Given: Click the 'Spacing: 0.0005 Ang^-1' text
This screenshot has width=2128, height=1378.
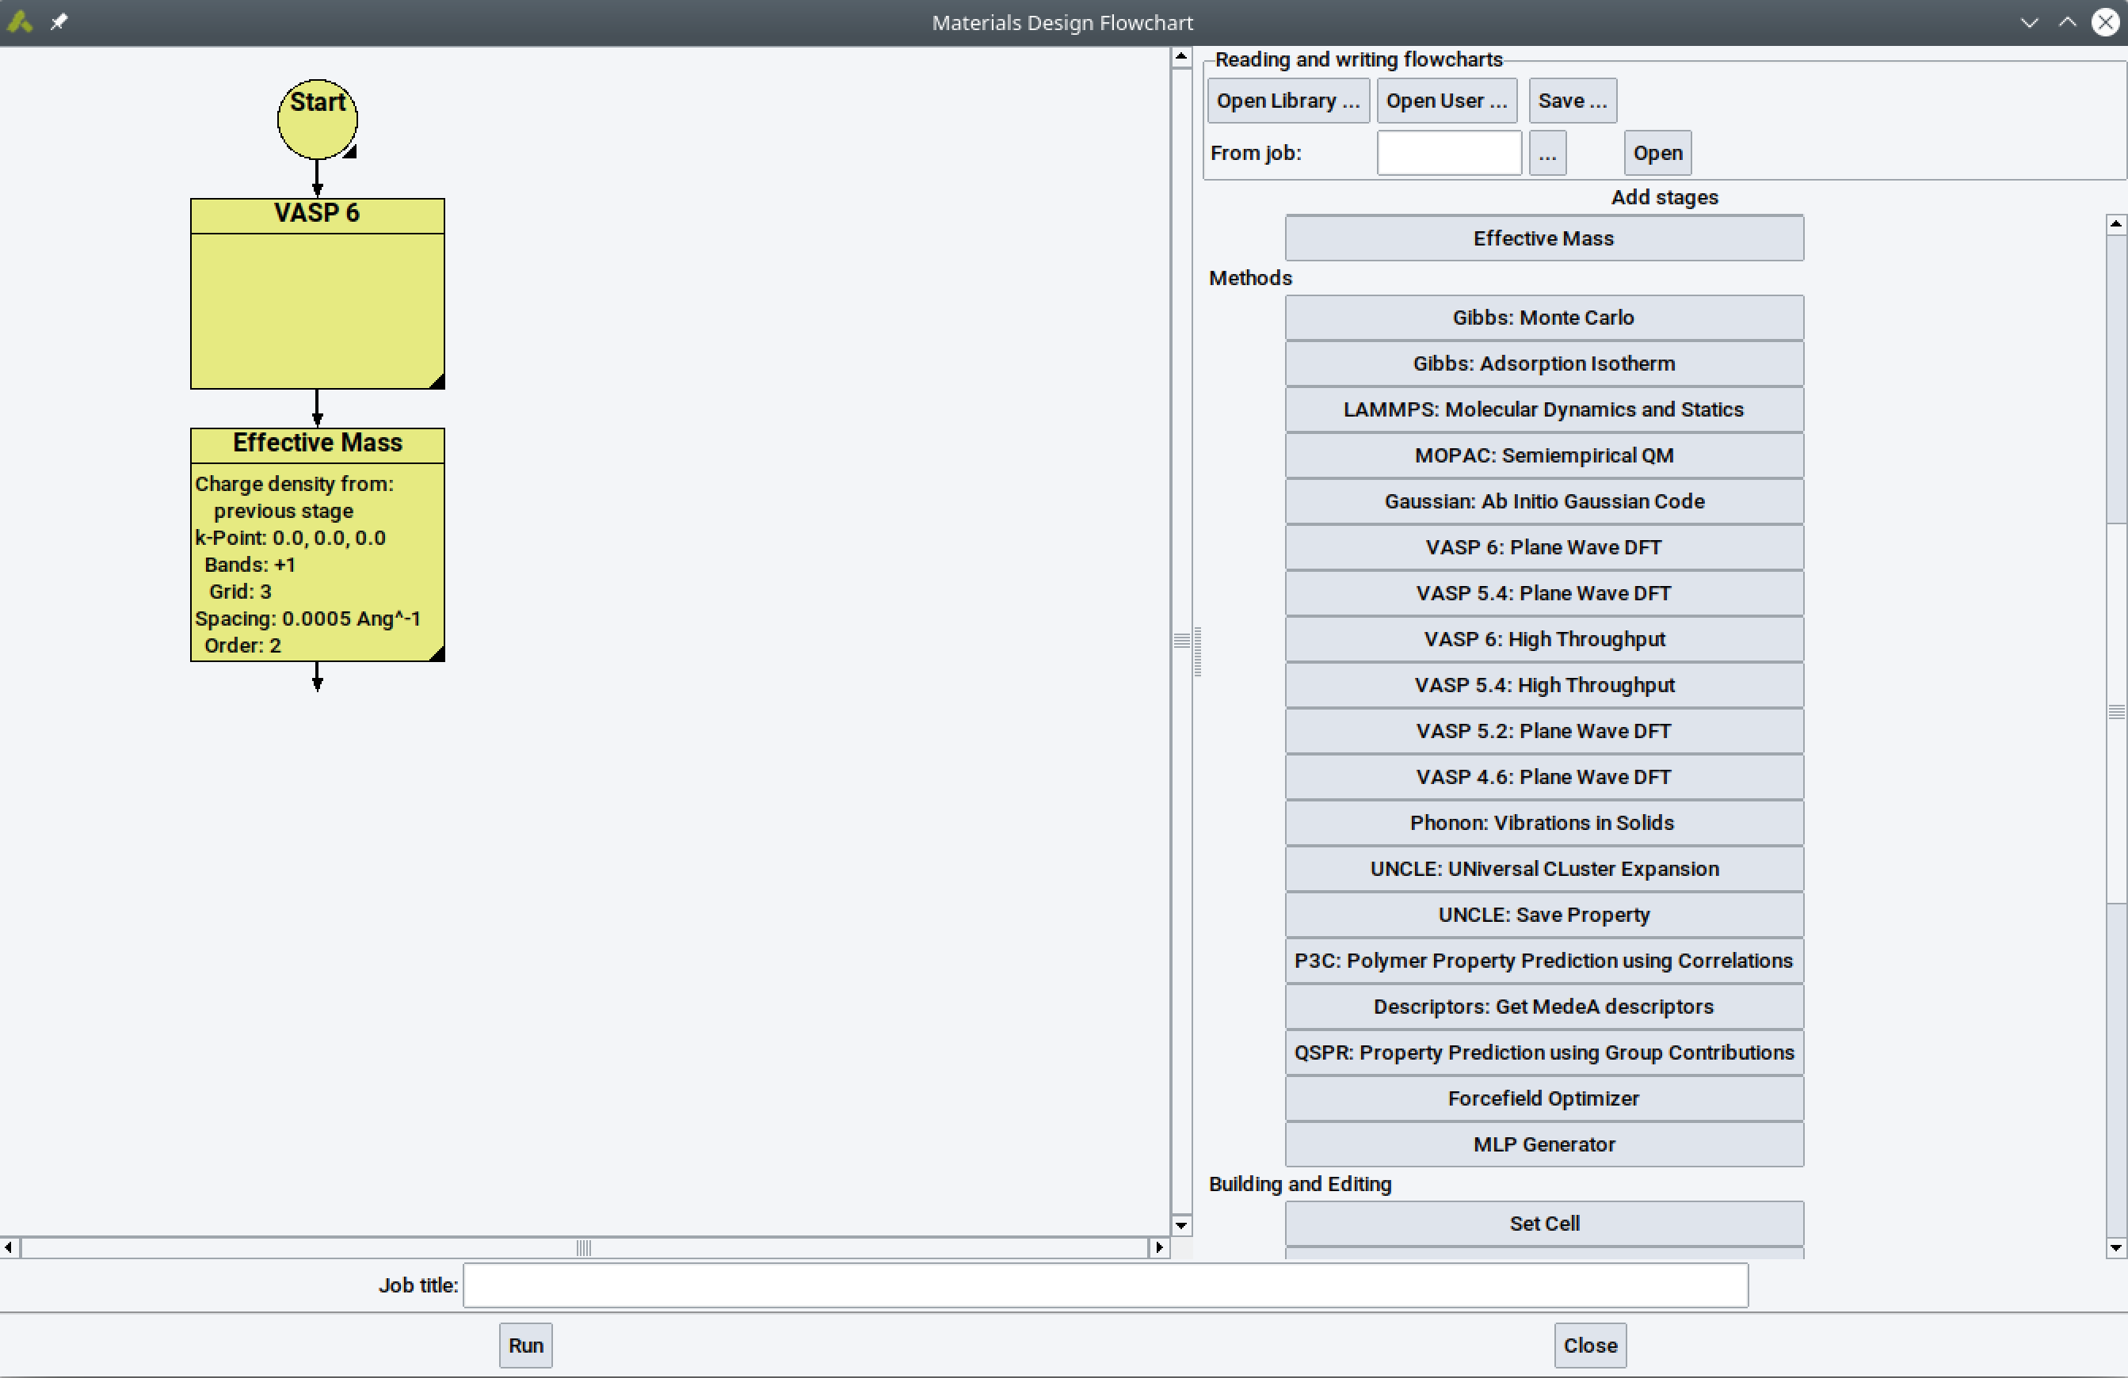Looking at the screenshot, I should click(307, 619).
